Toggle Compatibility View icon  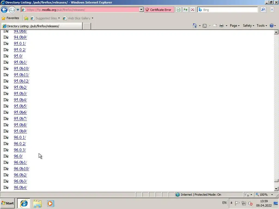[178, 10]
